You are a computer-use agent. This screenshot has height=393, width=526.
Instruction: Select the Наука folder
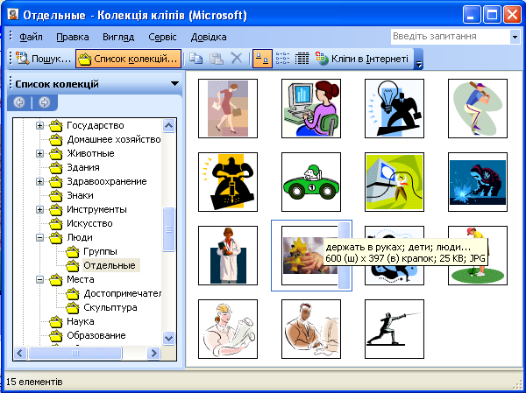72,321
